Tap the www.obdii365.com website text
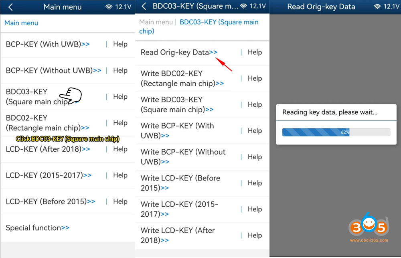This screenshot has width=401, height=258. (369, 240)
